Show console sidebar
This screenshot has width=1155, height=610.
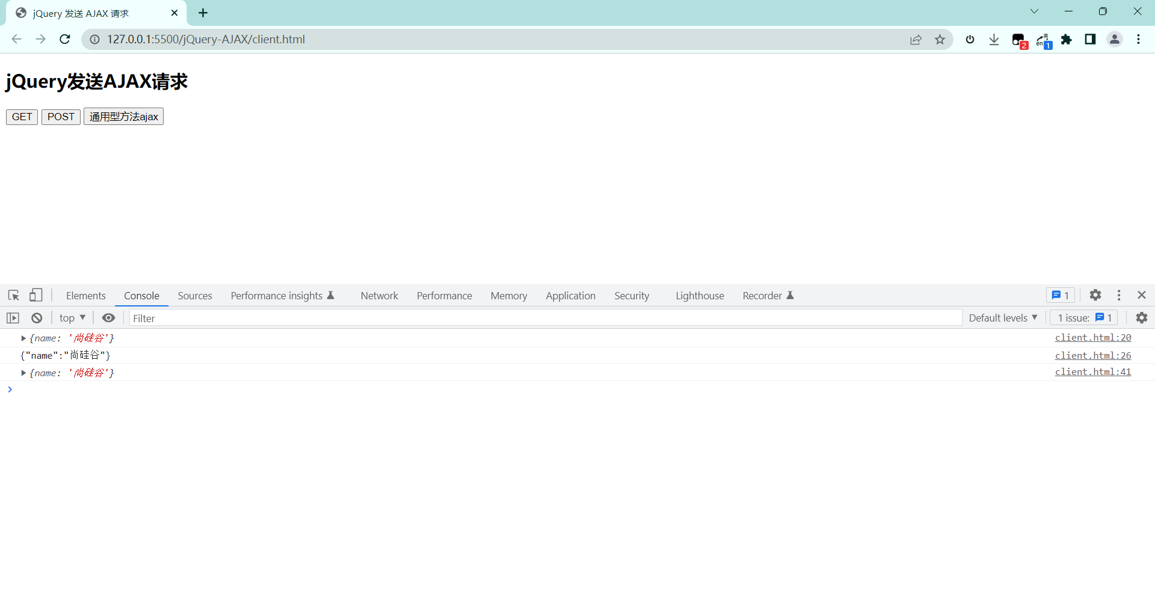coord(13,318)
